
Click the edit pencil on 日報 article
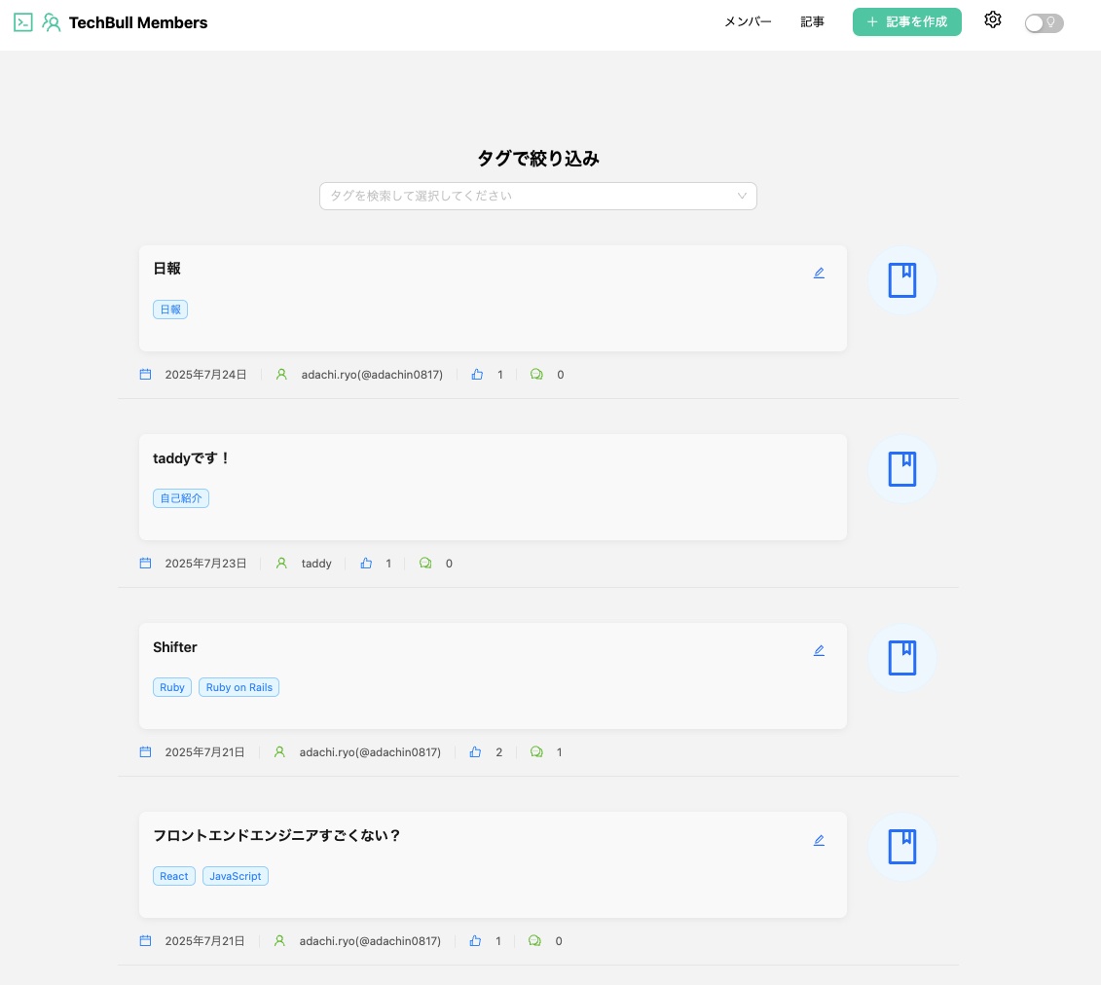(819, 273)
